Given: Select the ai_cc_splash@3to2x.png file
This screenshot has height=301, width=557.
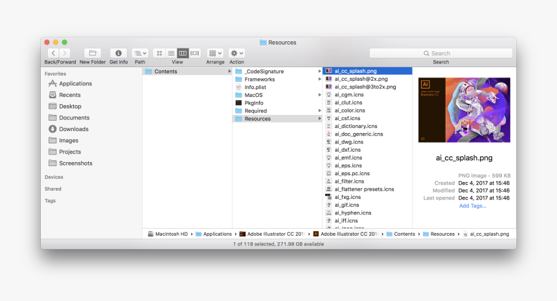Looking at the screenshot, I should pos(367,87).
